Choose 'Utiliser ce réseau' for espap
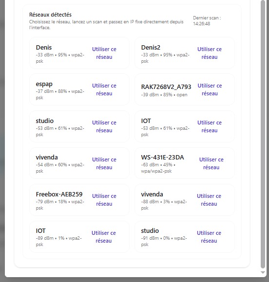 (x=104, y=89)
